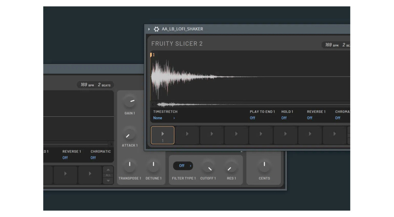This screenshot has height=217, width=394.
Task: Click the Res 1 knob
Action: click(x=231, y=167)
